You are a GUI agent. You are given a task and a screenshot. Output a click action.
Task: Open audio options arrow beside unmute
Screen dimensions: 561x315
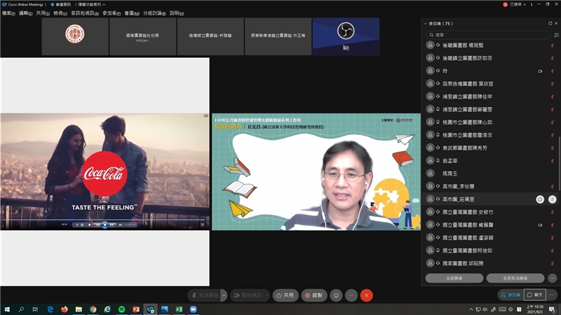click(224, 295)
